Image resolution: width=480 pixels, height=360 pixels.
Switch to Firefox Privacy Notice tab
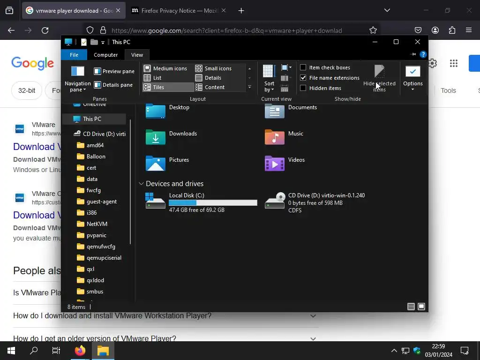(179, 10)
